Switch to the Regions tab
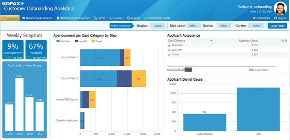 [133, 18]
